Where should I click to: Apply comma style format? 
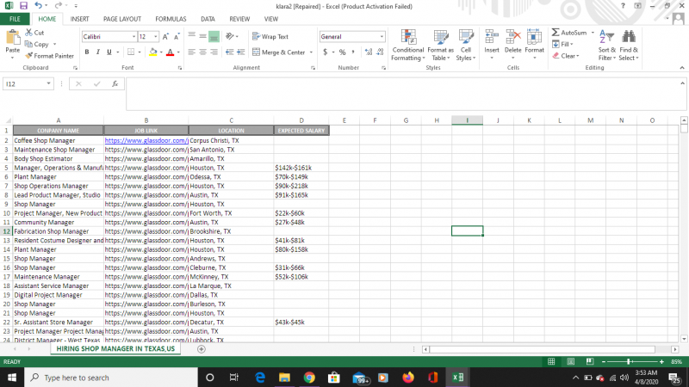coord(353,52)
